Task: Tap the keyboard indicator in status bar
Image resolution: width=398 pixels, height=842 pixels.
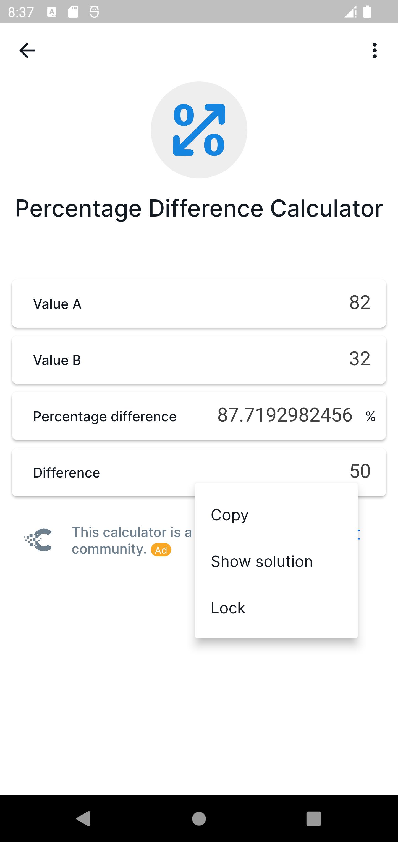Action: [x=51, y=12]
